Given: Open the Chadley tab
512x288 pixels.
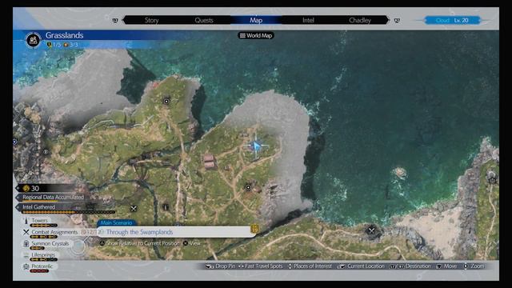Looking at the screenshot, I should click(x=360, y=20).
